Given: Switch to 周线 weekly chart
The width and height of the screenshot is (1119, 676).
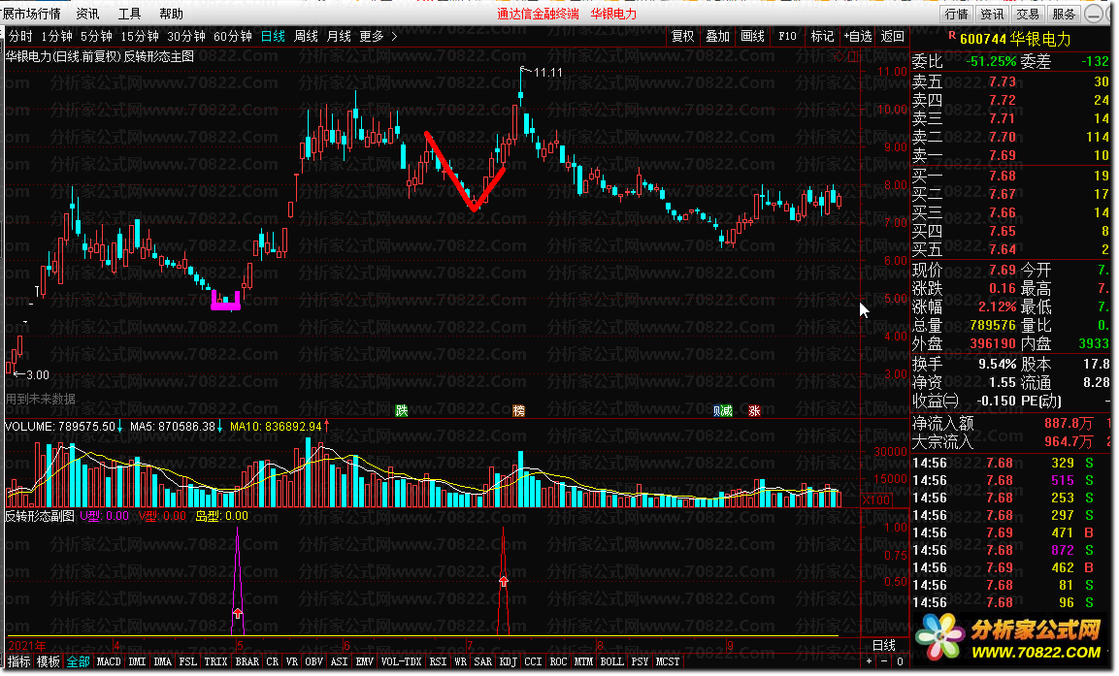Looking at the screenshot, I should pos(306,36).
